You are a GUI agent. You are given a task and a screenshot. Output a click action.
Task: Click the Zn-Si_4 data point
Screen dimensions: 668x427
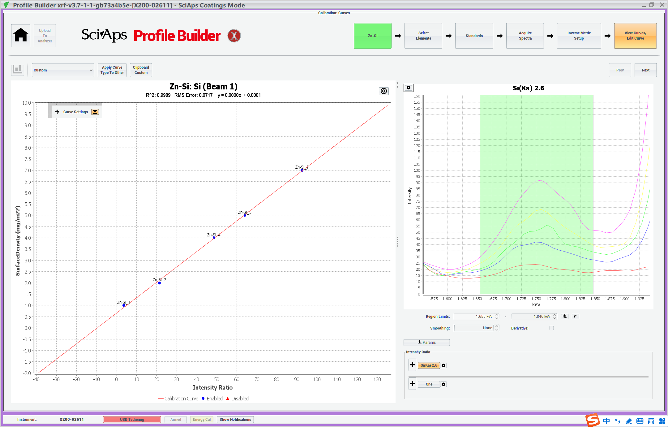coord(214,238)
